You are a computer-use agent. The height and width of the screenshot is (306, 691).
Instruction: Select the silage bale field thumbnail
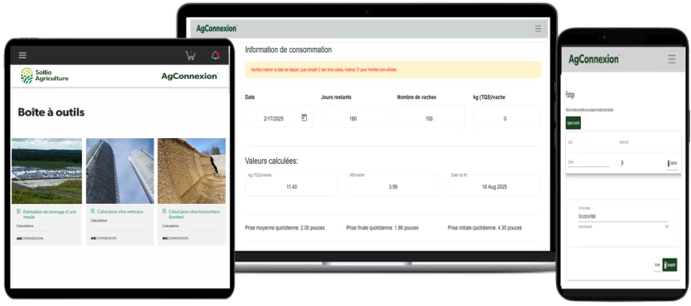pos(47,171)
